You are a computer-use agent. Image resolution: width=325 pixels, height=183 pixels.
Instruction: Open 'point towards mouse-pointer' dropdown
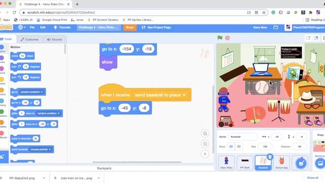pos(50,149)
